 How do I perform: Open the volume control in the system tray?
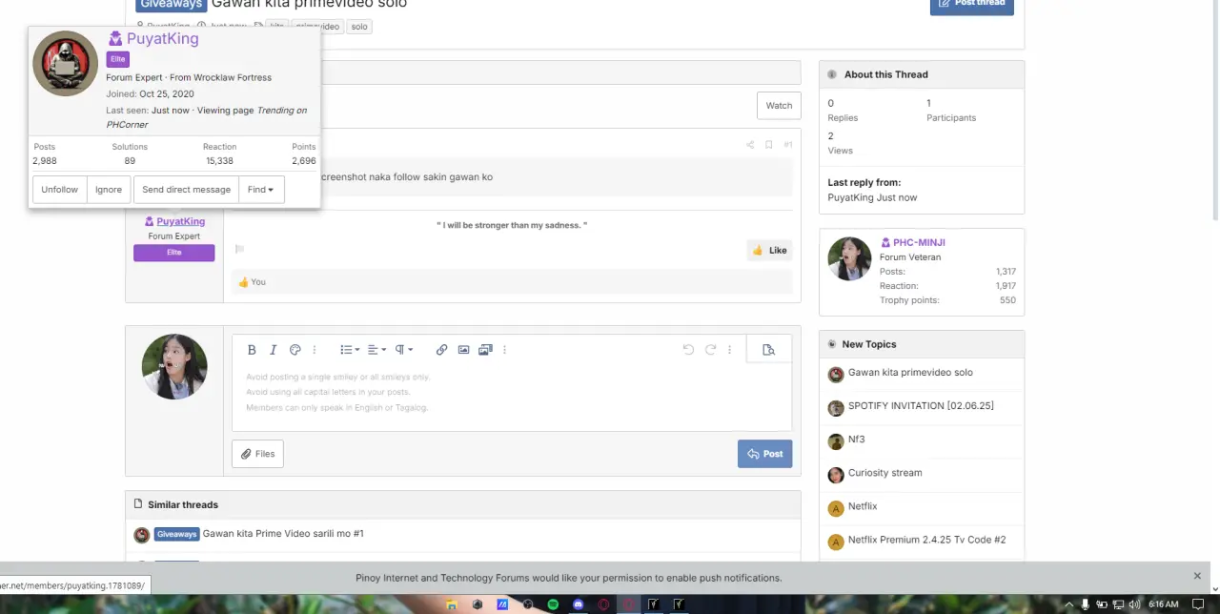click(1133, 604)
